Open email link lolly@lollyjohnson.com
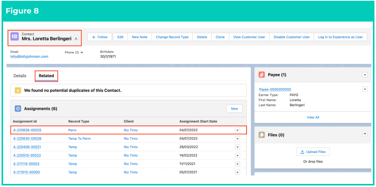This screenshot has height=187, width=376. pos(29,57)
